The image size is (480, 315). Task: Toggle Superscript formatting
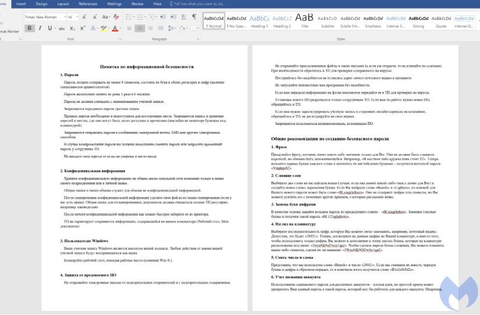click(x=82, y=28)
